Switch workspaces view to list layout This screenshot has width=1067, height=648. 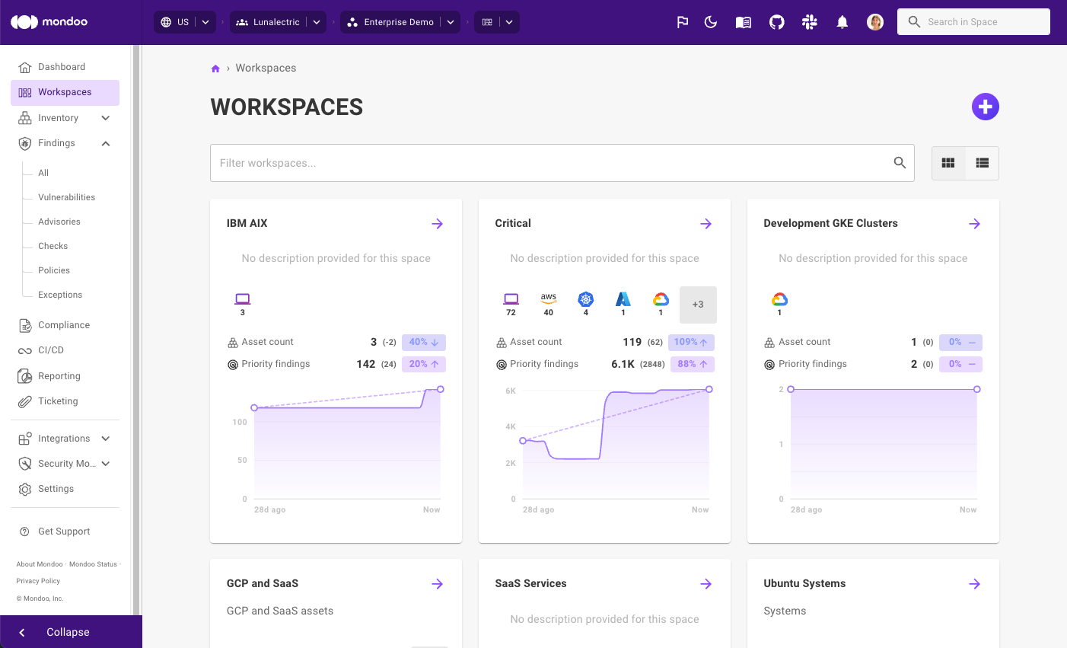(x=982, y=163)
